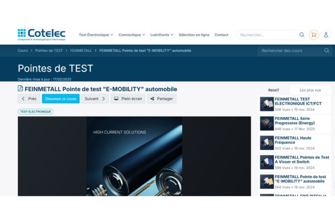Click the Plein écran monitor icon

click(x=116, y=99)
